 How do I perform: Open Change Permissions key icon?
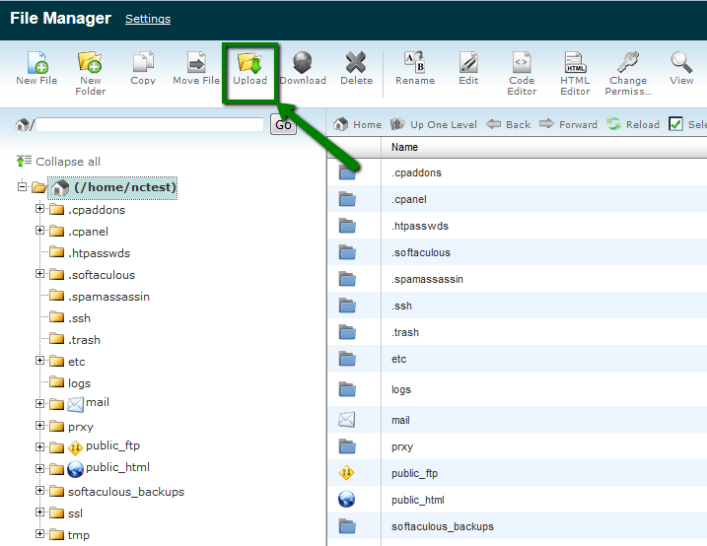[628, 62]
